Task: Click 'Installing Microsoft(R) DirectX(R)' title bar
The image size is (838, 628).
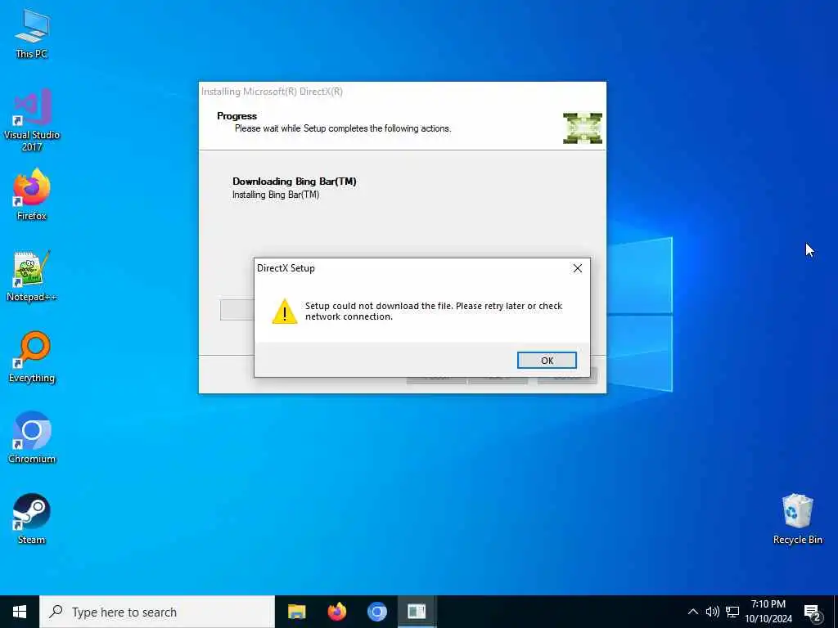Action: [402, 92]
